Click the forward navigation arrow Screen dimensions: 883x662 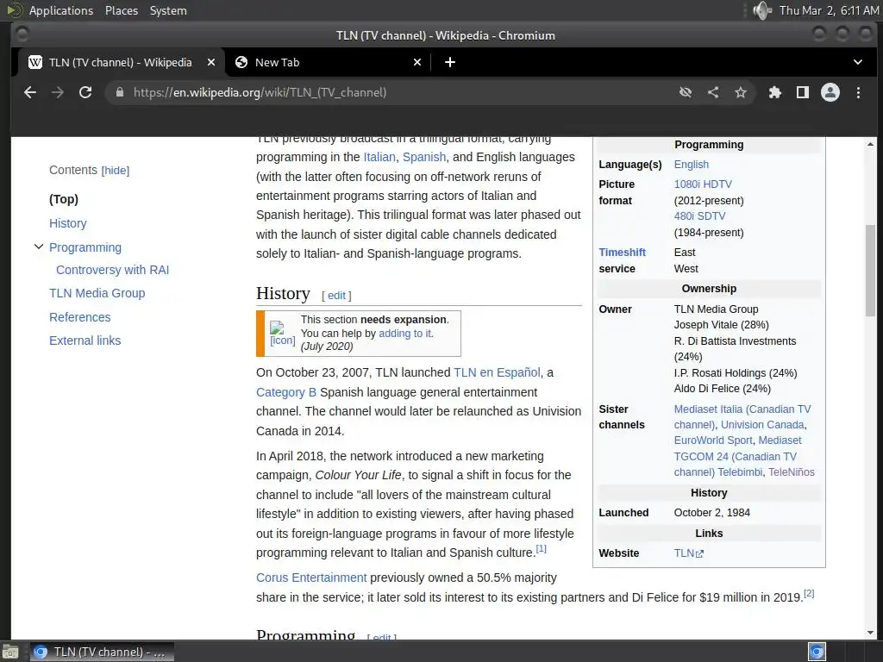click(58, 92)
